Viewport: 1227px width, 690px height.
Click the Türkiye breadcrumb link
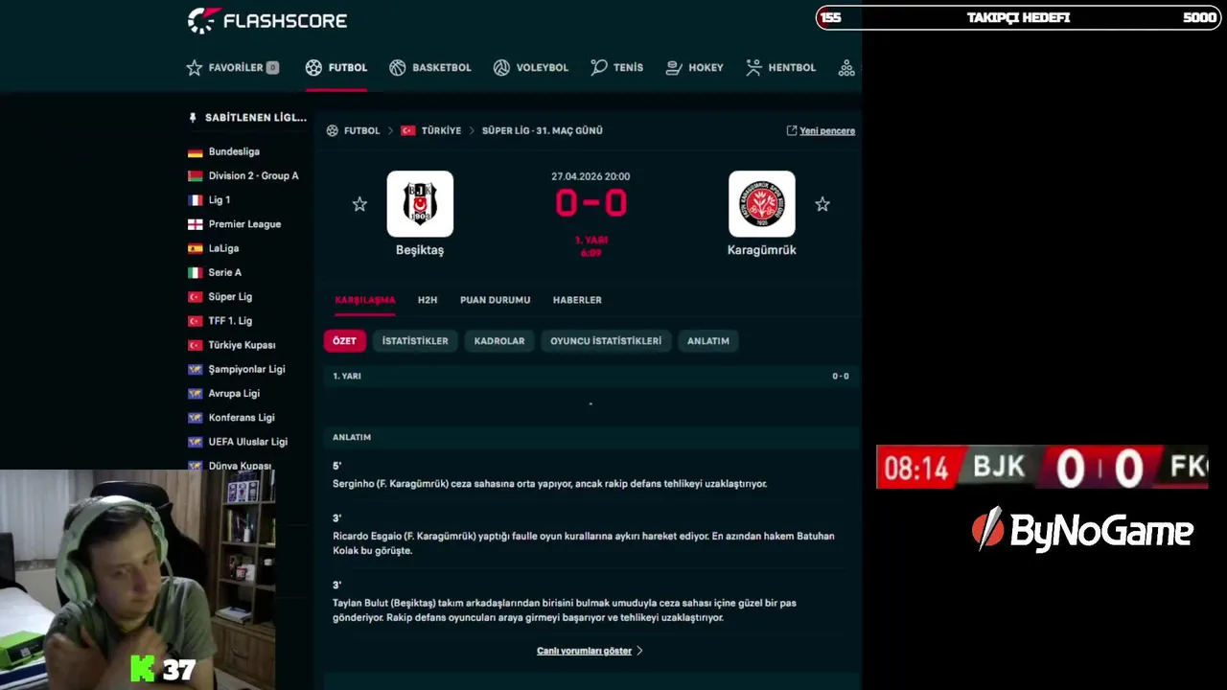[x=441, y=130]
